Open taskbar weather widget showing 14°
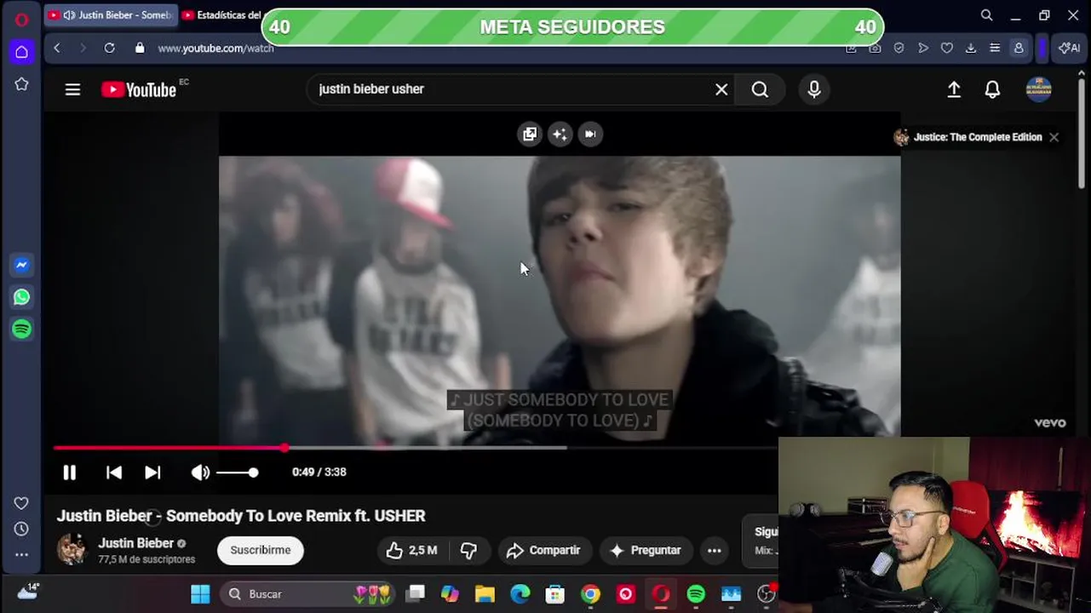1091x613 pixels. (x=27, y=591)
